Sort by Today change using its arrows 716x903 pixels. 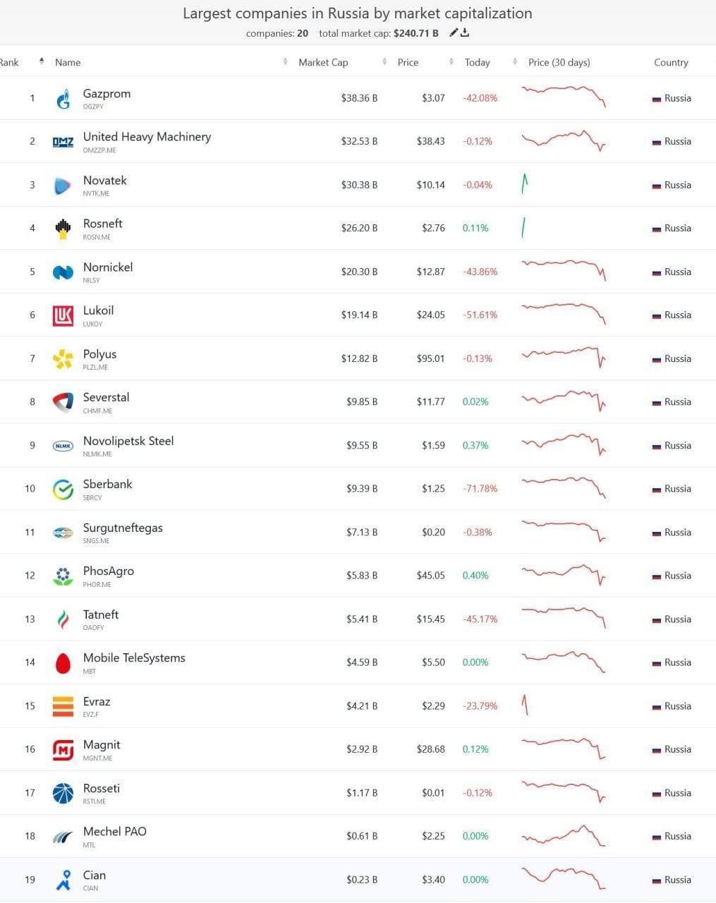click(515, 62)
